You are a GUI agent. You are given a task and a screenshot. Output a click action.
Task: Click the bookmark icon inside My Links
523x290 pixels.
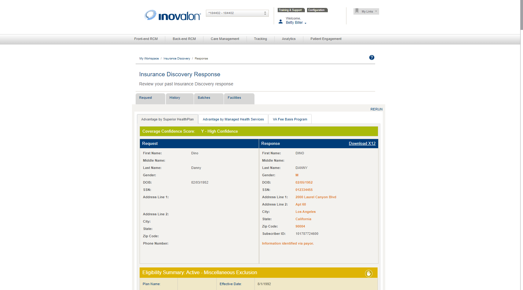tap(357, 11)
